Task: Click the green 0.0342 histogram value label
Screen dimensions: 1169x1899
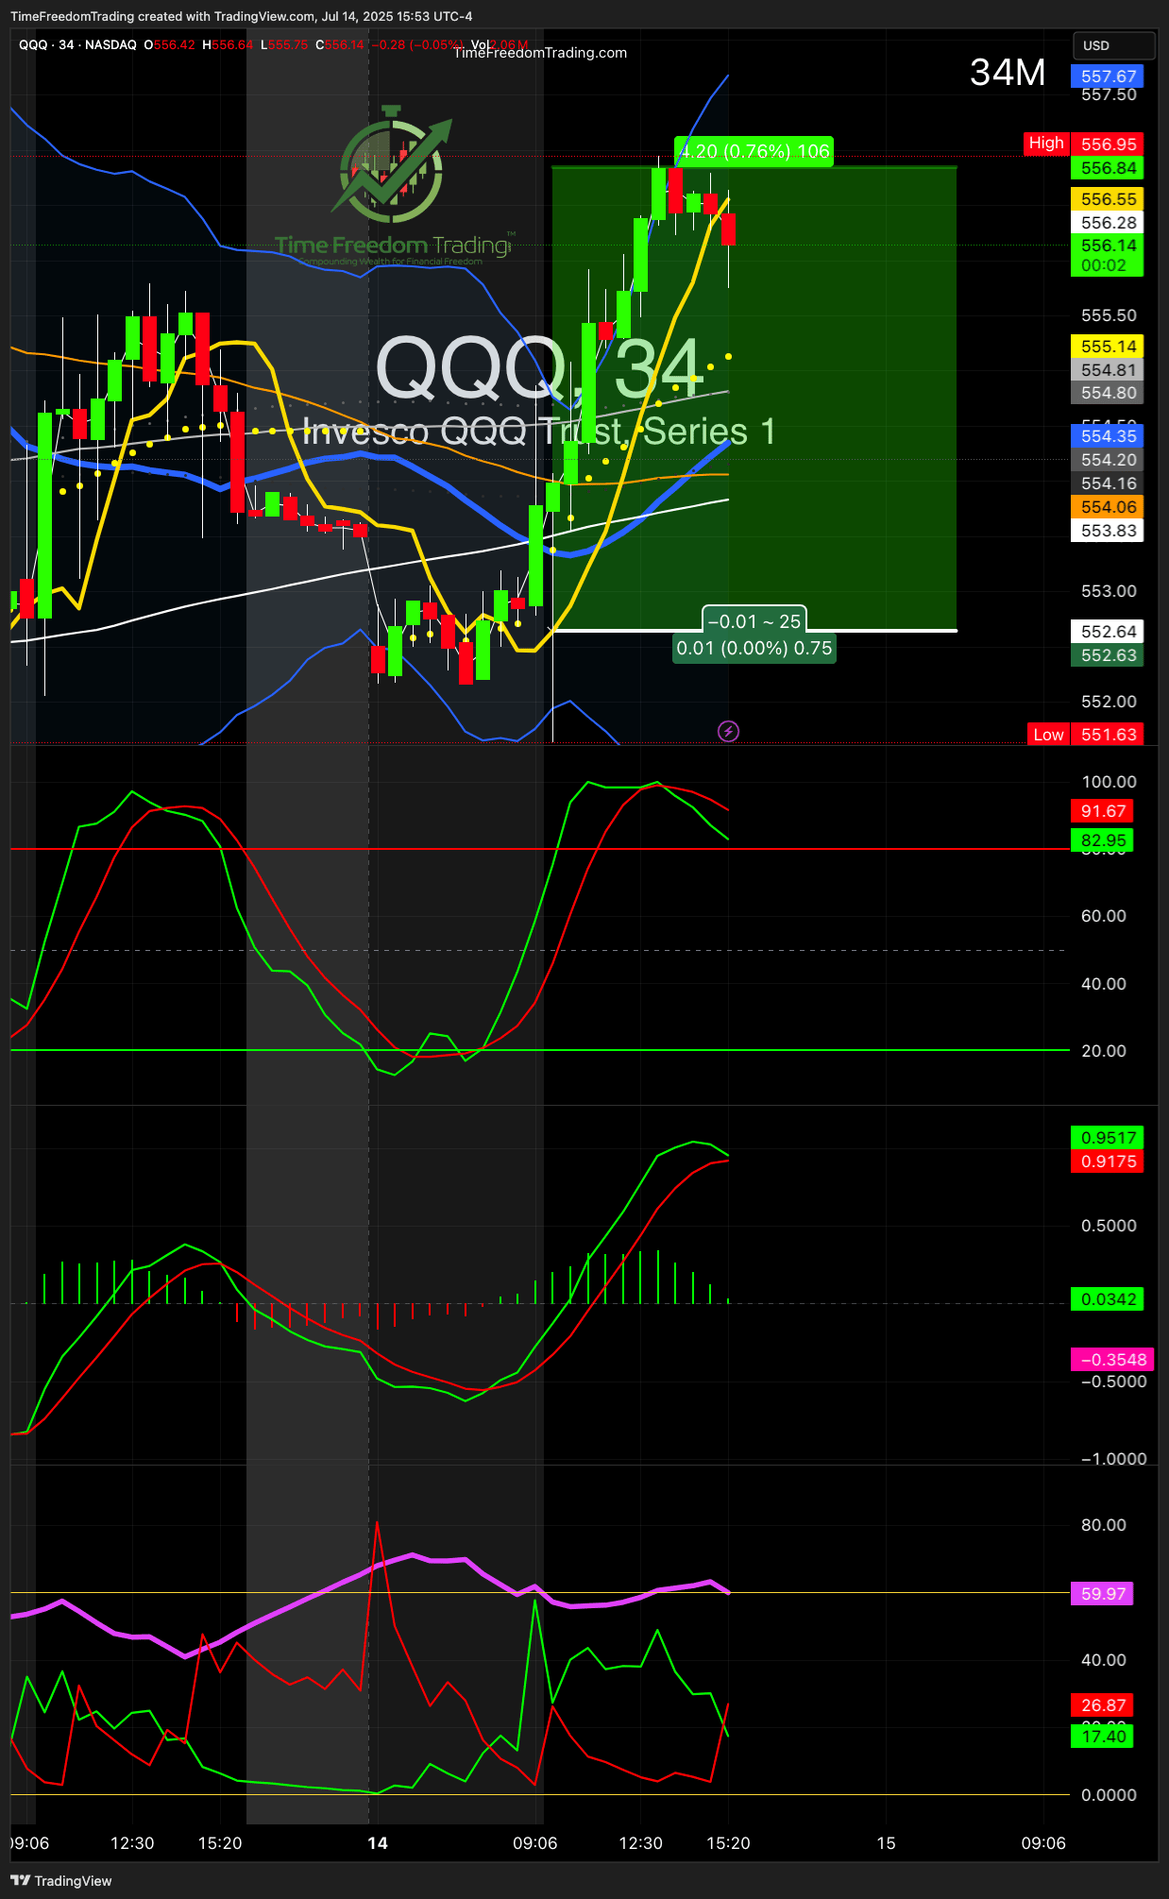Action: (1108, 1299)
